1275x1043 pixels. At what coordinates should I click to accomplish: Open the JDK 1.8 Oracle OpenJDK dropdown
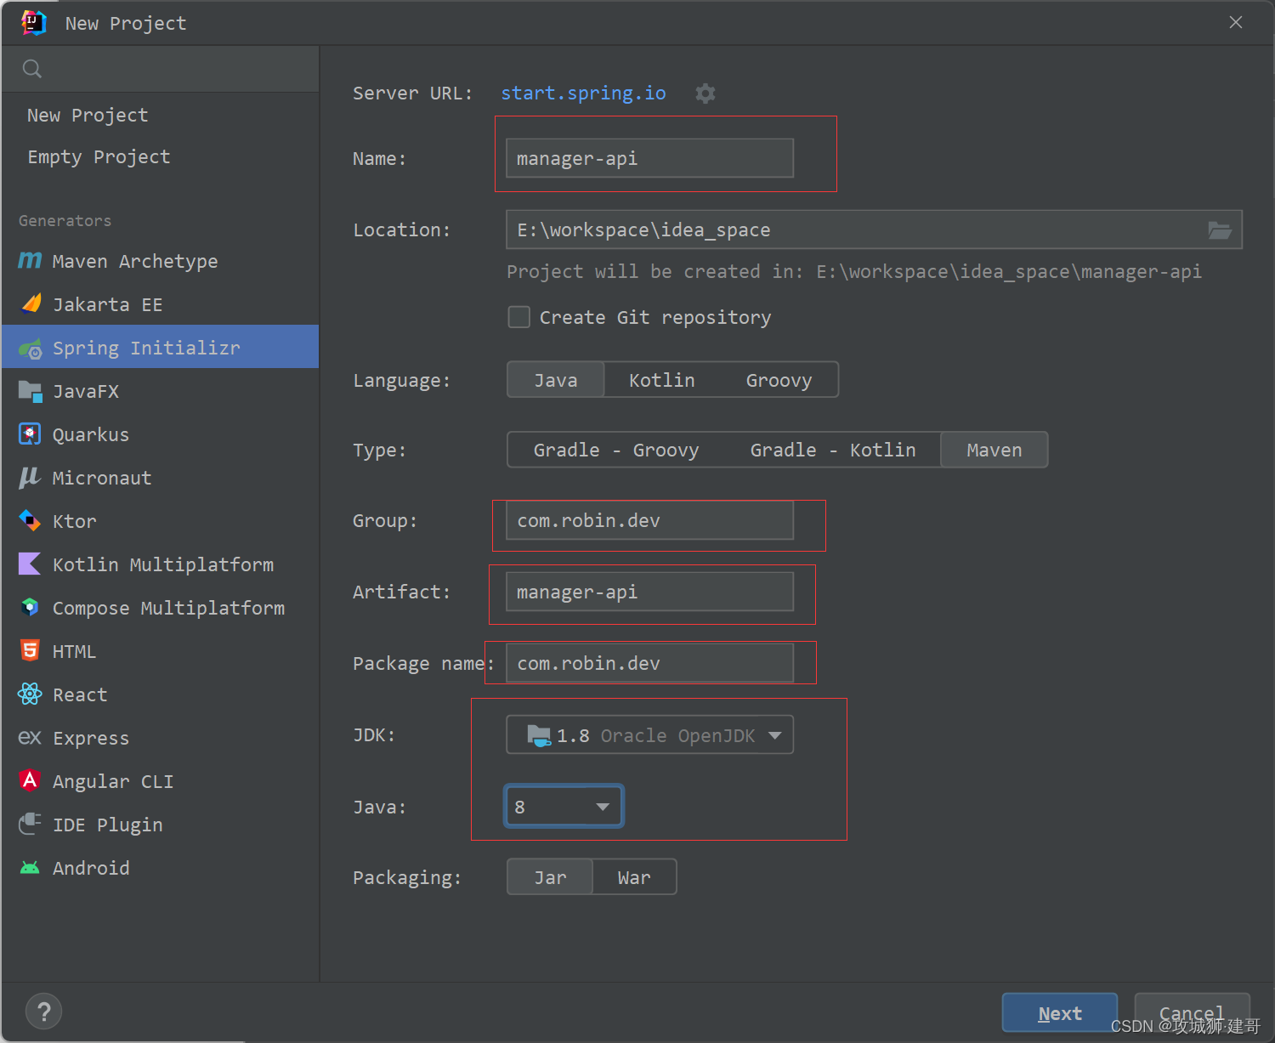(650, 735)
